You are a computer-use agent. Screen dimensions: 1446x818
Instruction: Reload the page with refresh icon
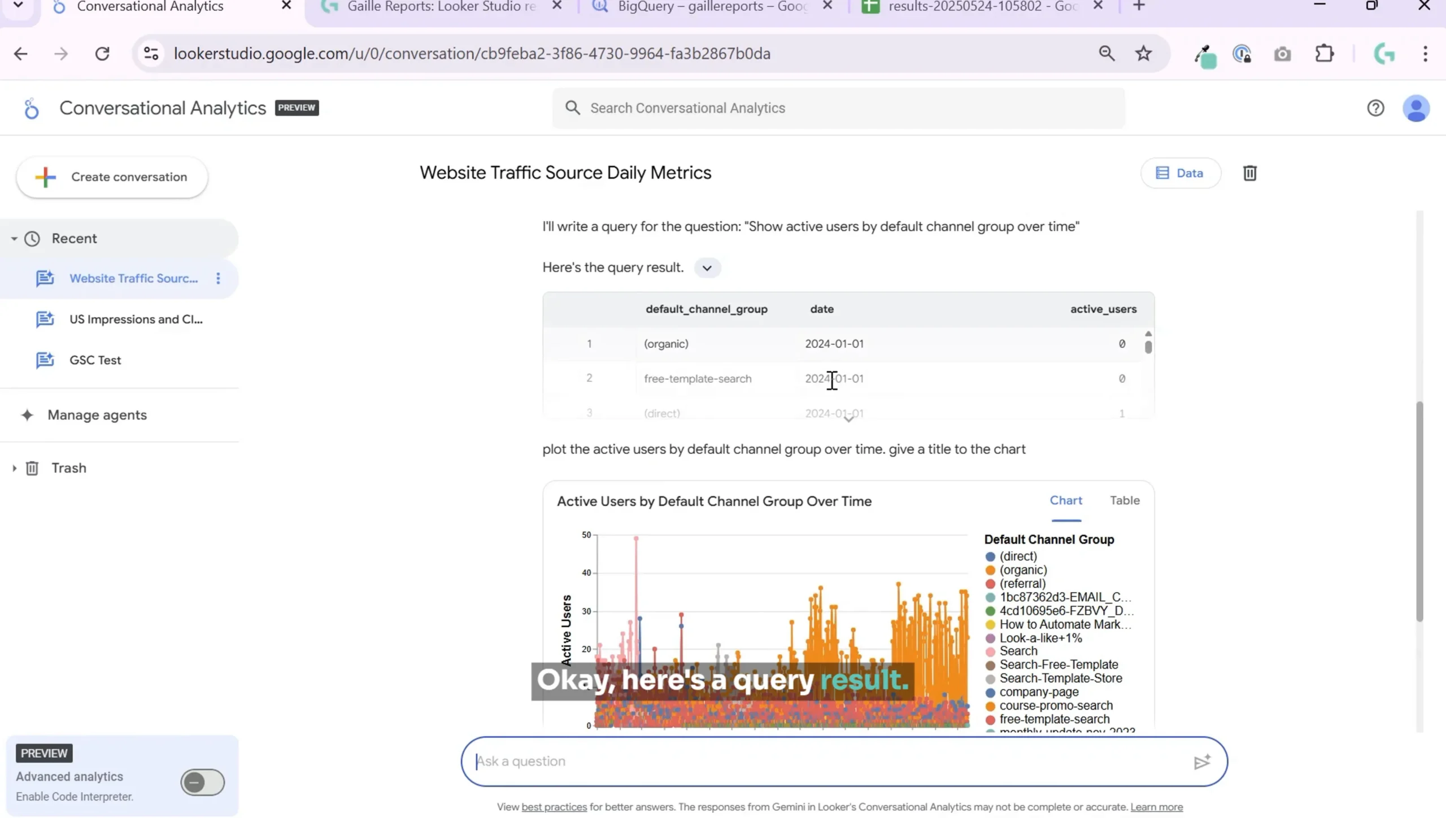pyautogui.click(x=102, y=54)
